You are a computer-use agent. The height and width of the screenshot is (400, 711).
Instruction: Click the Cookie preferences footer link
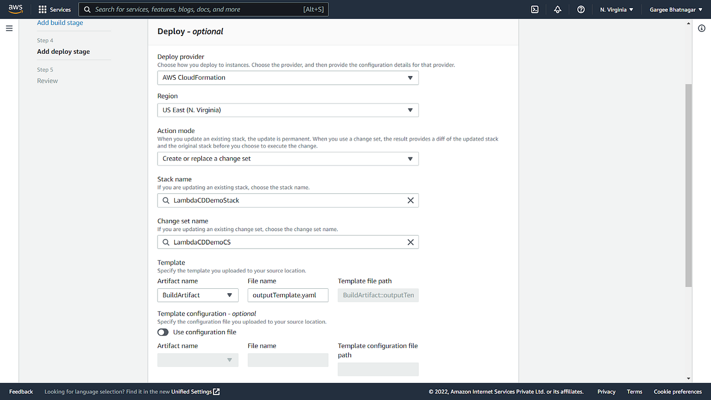pos(677,391)
